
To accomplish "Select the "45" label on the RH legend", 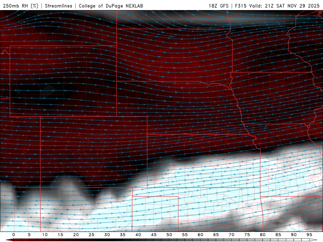I will click(153, 235).
